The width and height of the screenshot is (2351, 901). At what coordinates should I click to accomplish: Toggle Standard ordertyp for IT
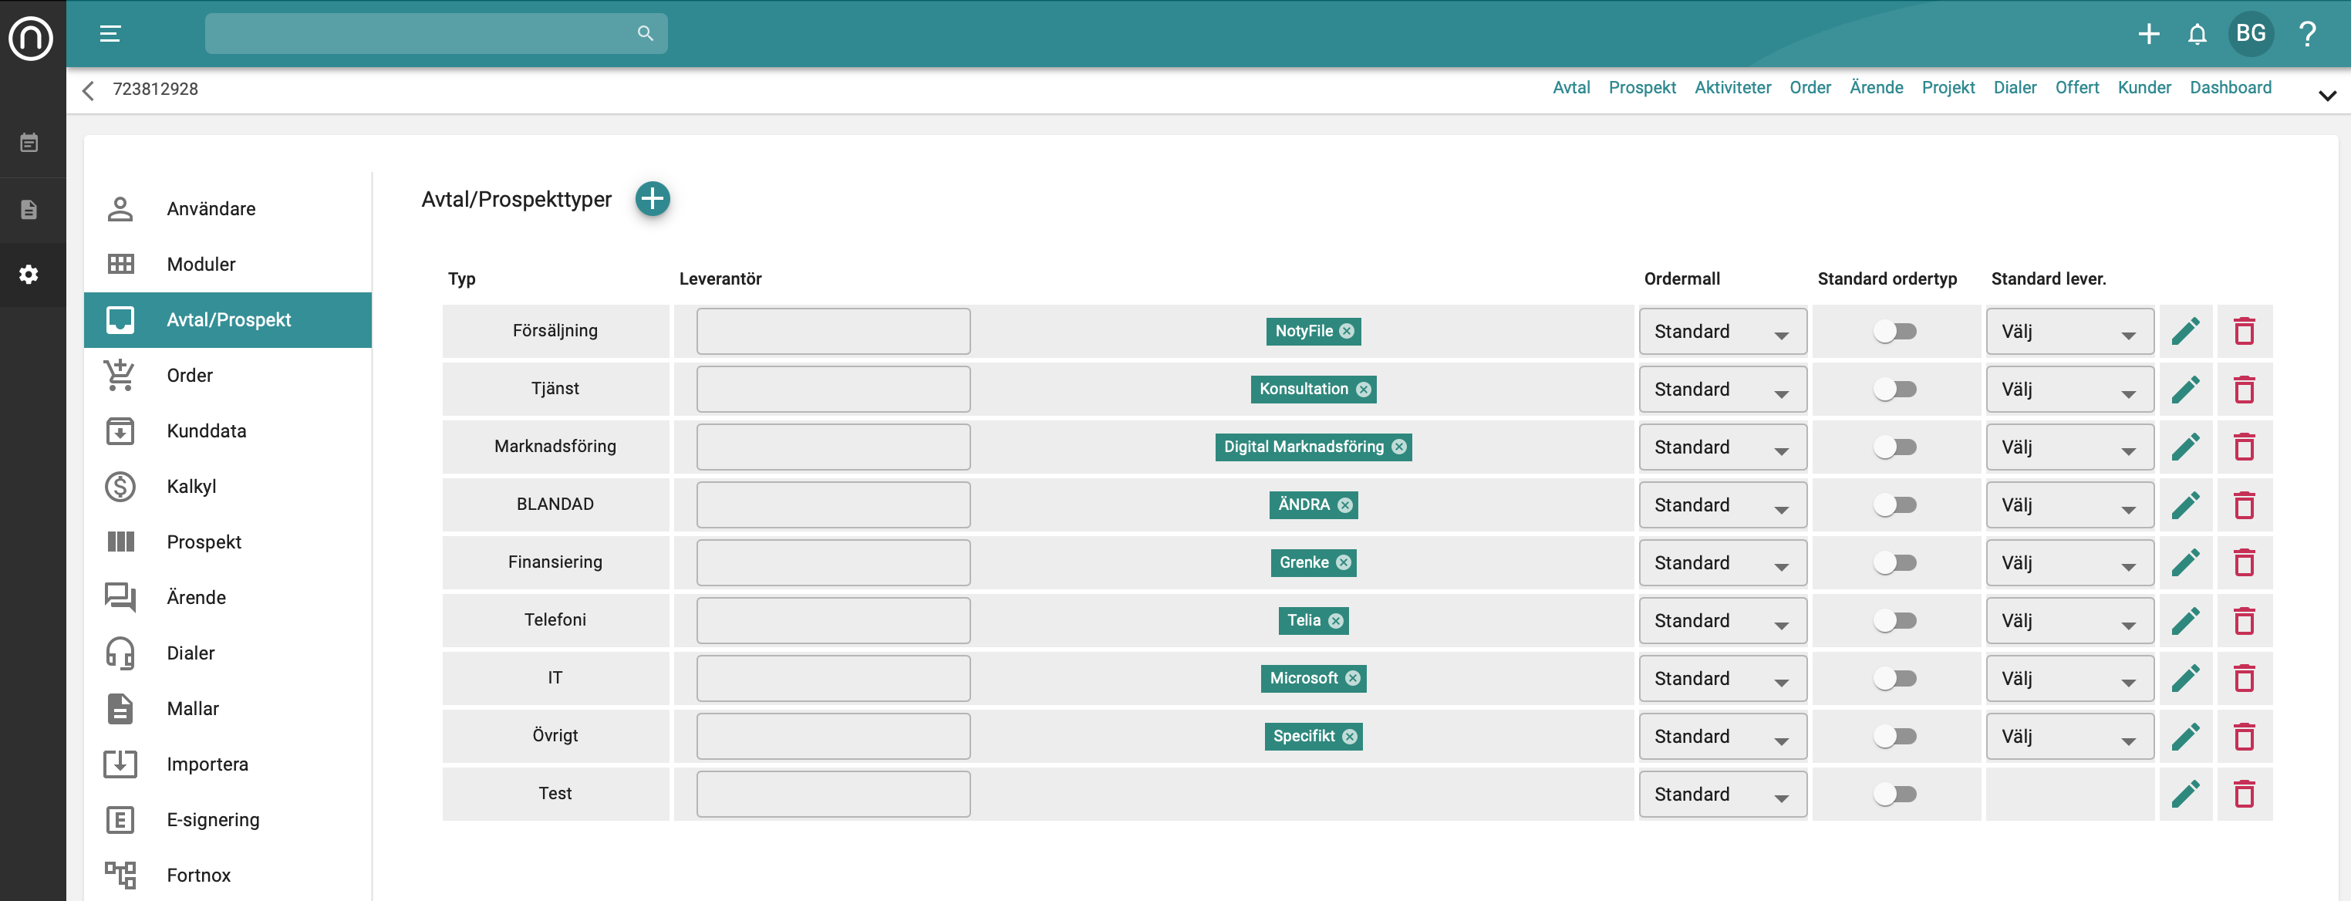pos(1894,678)
